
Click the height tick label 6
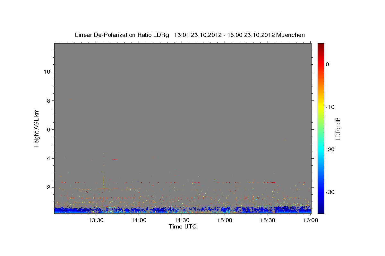48,130
